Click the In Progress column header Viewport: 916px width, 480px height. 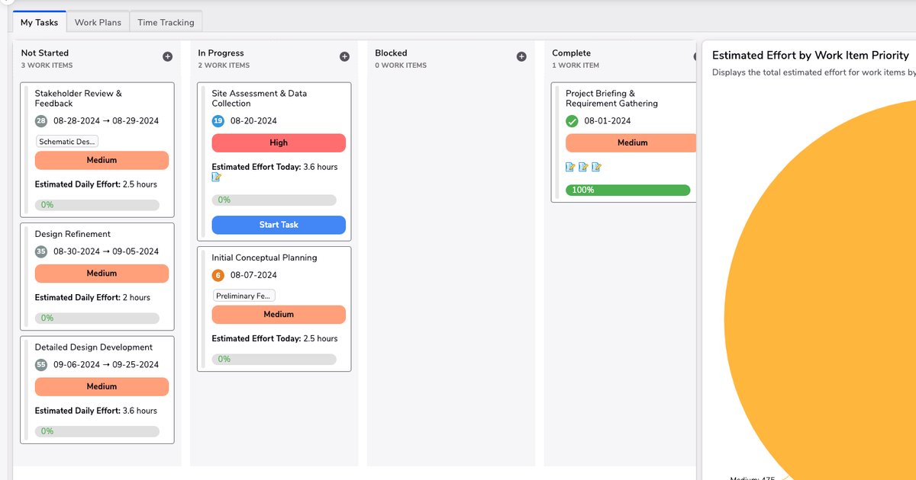(221, 53)
